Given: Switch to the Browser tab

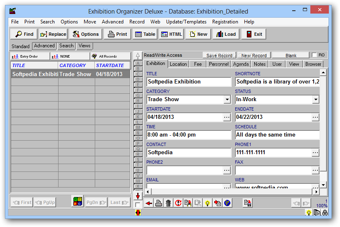Looking at the screenshot, I should tap(313, 64).
